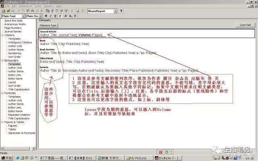
Task: Apply Superscript formatting
Action: pos(66,16)
